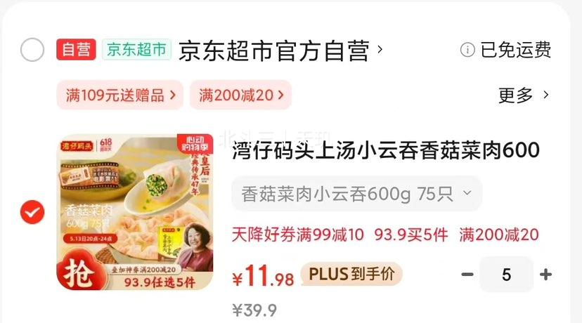Select the 京东超市官方自营 store checkbox
This screenshot has width=582, height=323.
coord(32,50)
